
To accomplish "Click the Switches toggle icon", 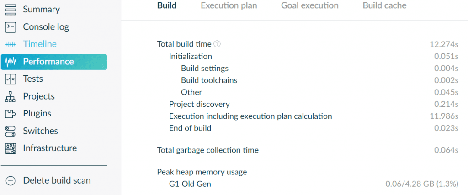I will point(11,131).
